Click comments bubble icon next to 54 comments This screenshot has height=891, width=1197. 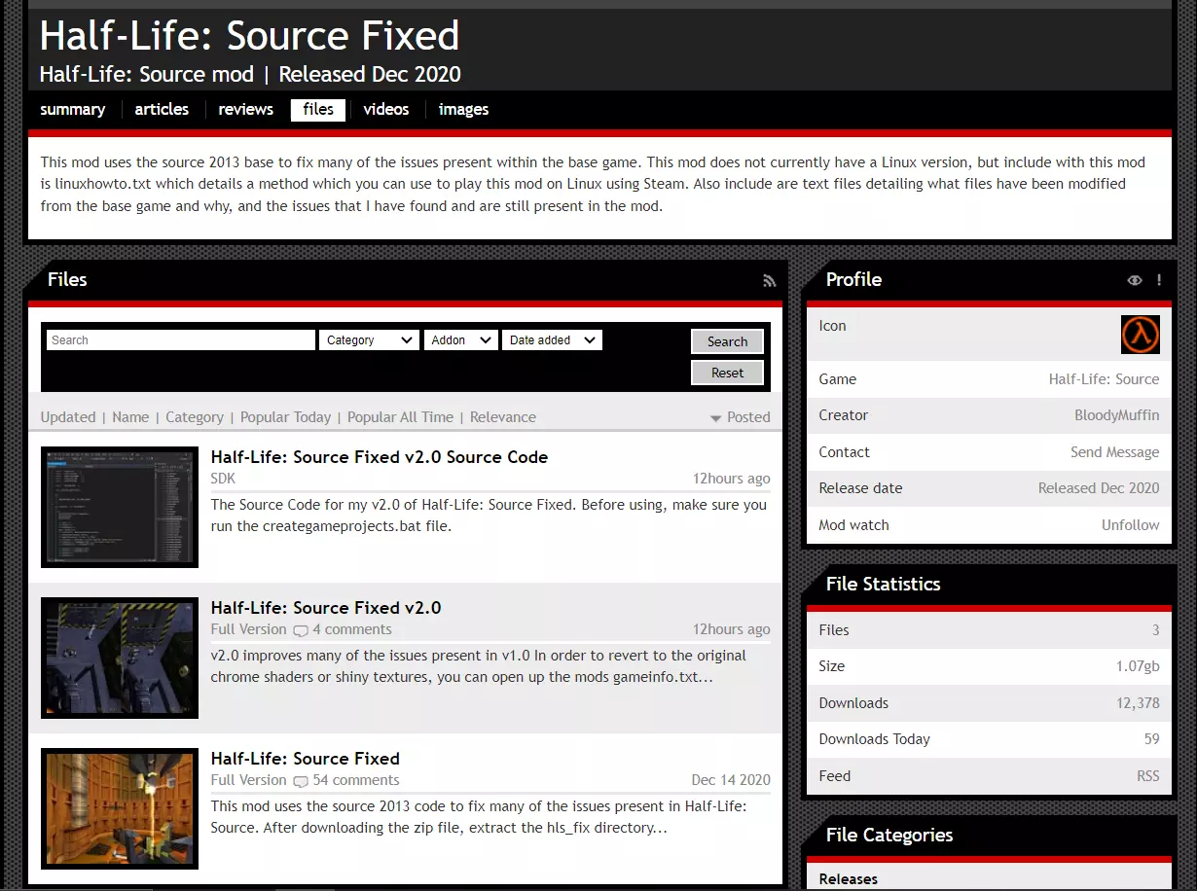301,781
